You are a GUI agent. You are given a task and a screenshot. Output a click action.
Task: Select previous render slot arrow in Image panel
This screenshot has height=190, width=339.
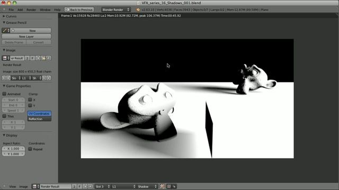click(4, 78)
